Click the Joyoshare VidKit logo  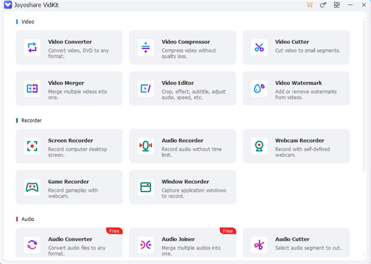6,5
